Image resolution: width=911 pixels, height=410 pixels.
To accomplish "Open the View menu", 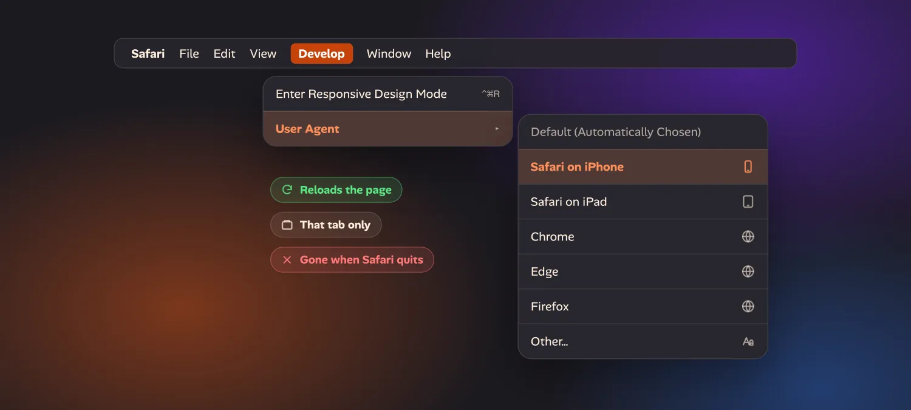I will click(x=263, y=53).
